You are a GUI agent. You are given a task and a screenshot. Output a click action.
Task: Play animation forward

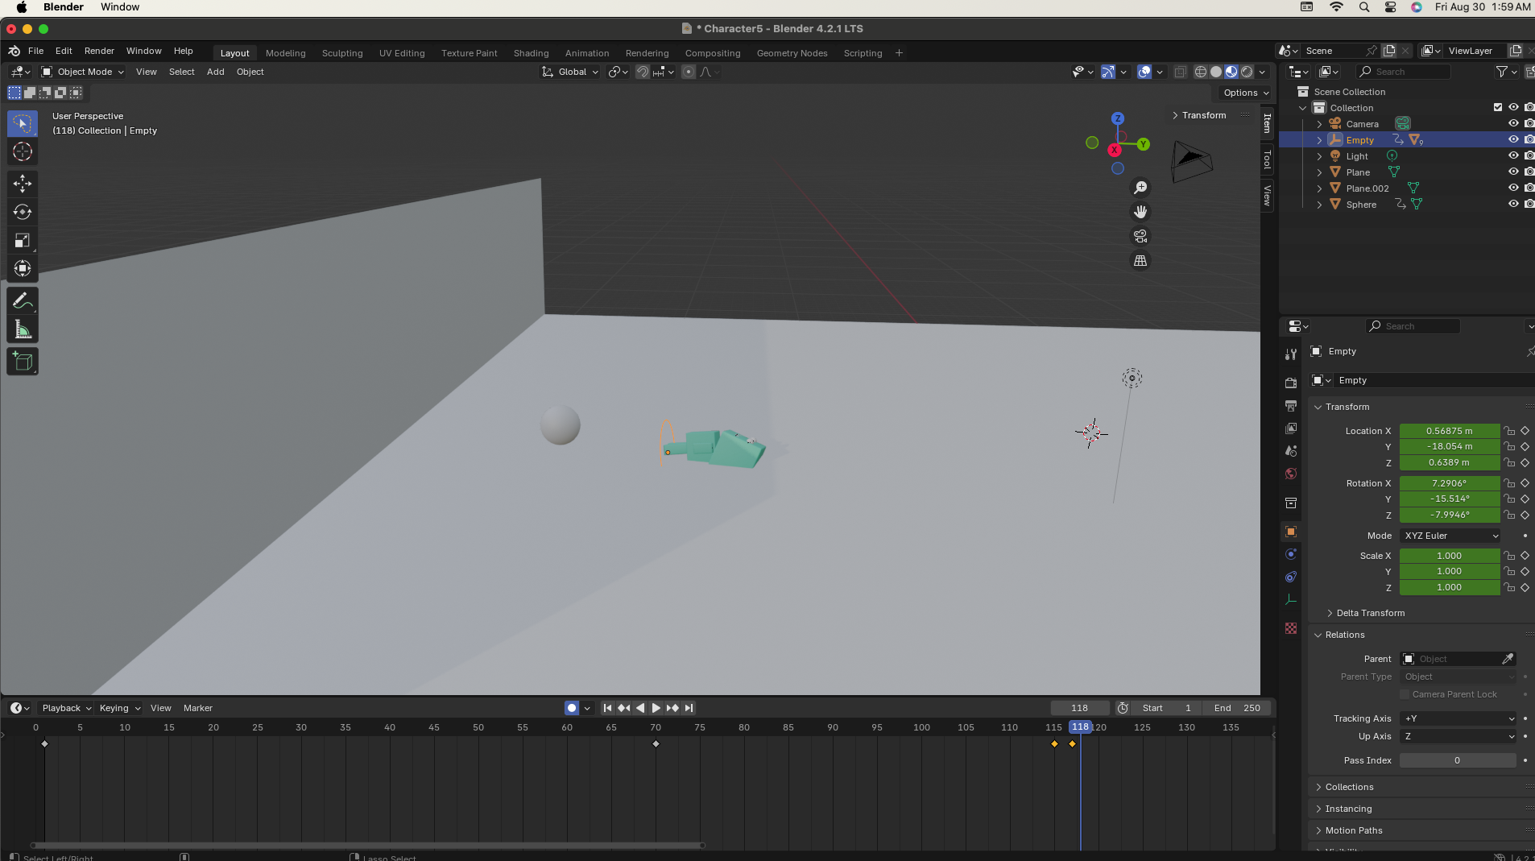click(656, 708)
